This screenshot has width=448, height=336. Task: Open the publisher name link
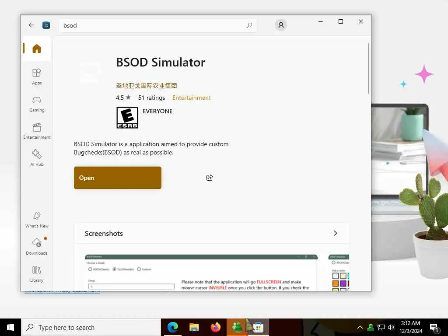click(x=146, y=85)
